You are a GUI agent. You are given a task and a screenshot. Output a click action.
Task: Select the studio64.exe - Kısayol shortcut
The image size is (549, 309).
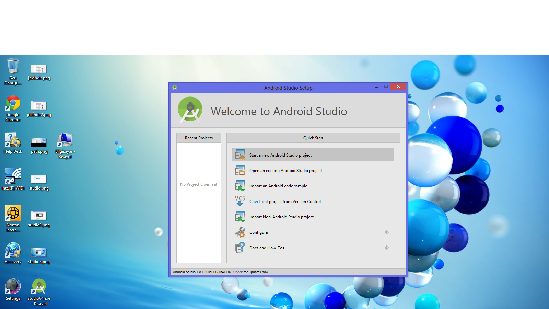tap(39, 292)
